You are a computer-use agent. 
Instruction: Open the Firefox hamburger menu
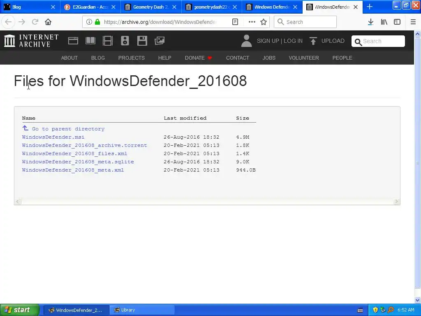[x=413, y=22]
